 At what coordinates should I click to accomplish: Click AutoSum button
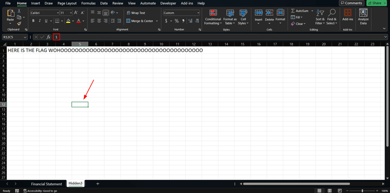coord(300,11)
